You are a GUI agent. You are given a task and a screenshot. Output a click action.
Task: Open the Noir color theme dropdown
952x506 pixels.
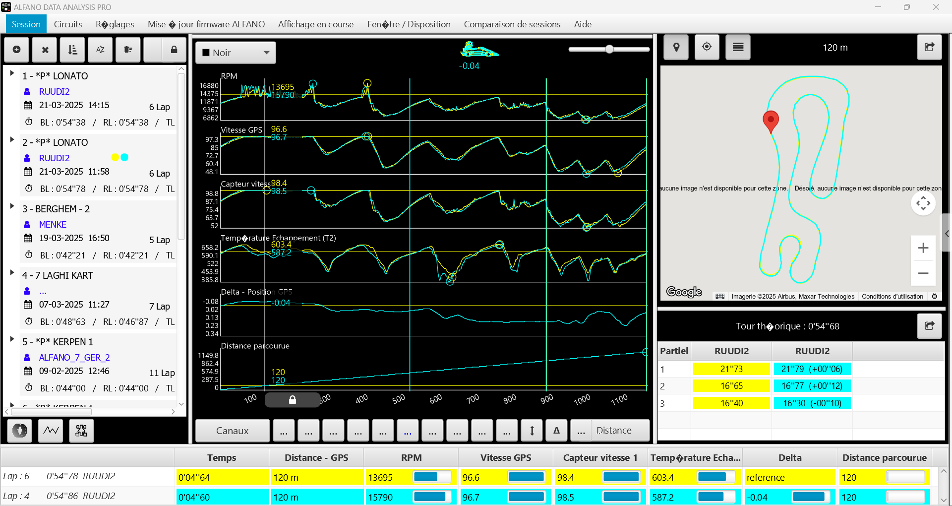[236, 53]
